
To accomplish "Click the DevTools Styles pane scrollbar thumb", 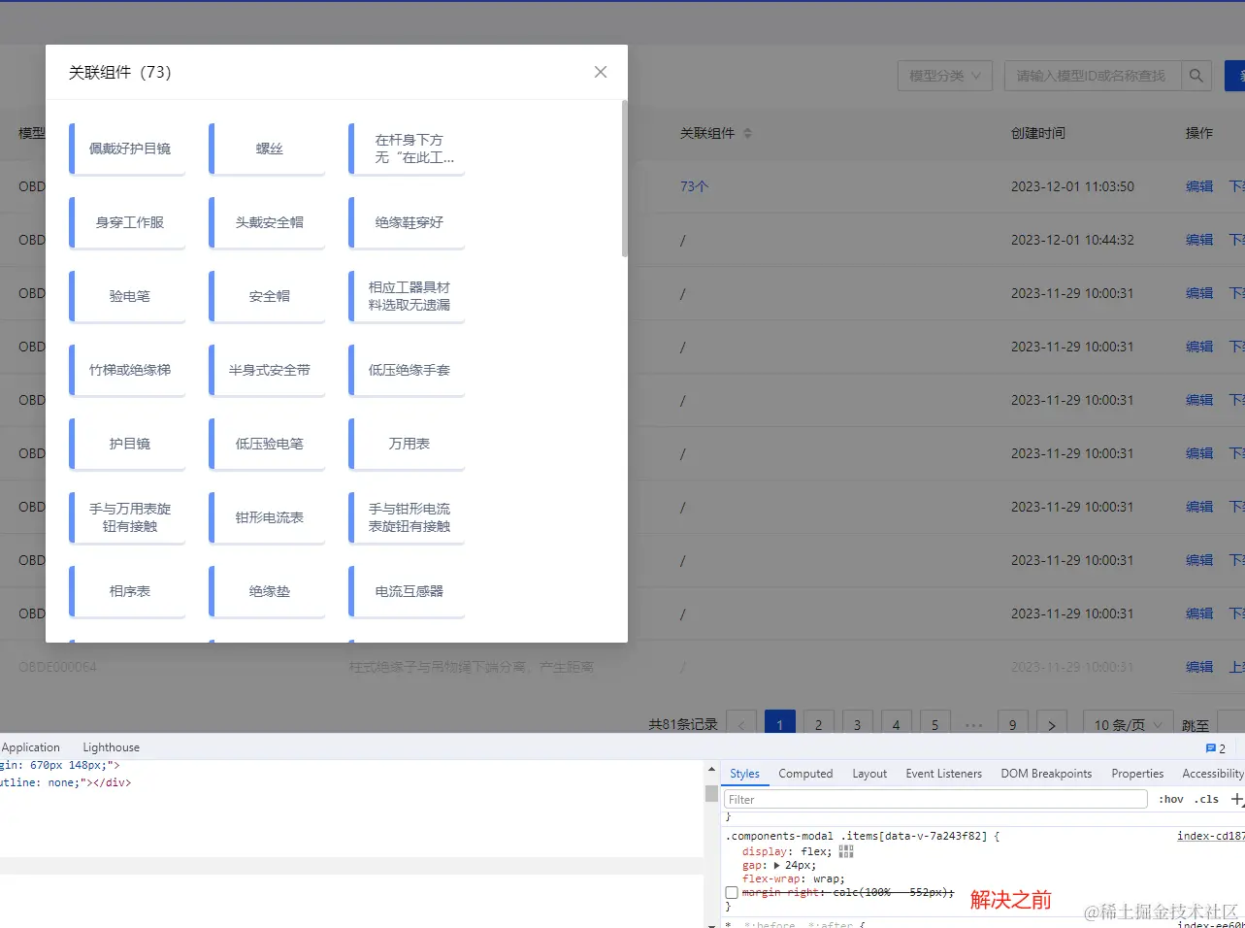I will (711, 793).
